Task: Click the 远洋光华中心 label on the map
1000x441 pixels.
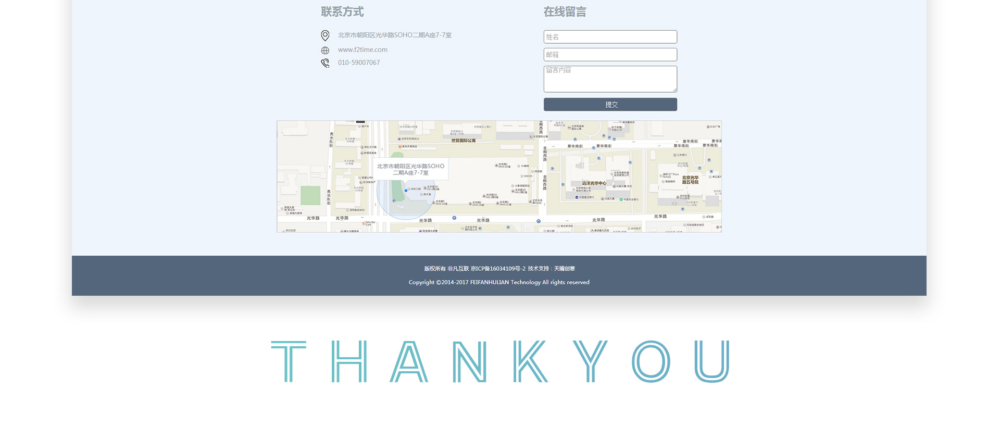Action: click(594, 183)
